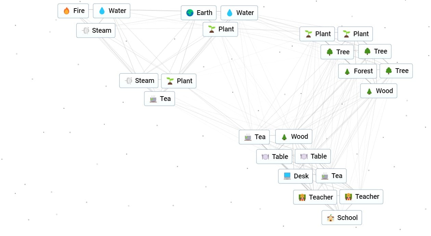Select the Teacher tile directly below Desk
The height and width of the screenshot is (236, 431).
(315, 197)
